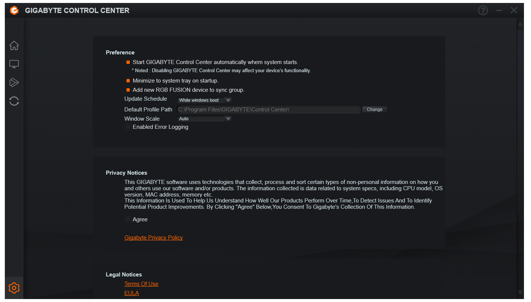This screenshot has height=302, width=531.
Task: Open the Terms Of Use link
Action: coord(141,284)
